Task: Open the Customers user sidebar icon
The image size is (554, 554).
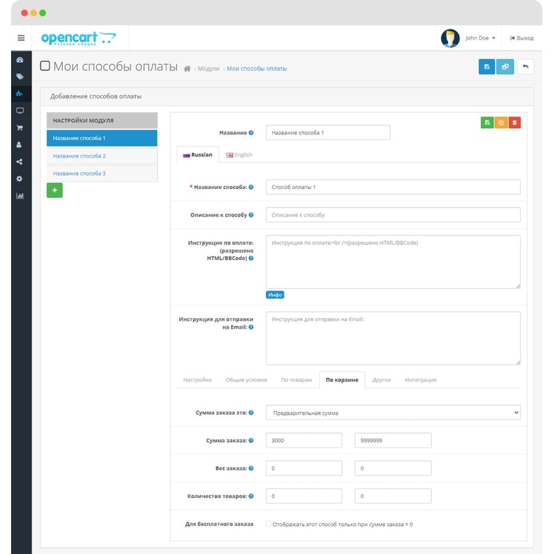Action: coord(19,145)
